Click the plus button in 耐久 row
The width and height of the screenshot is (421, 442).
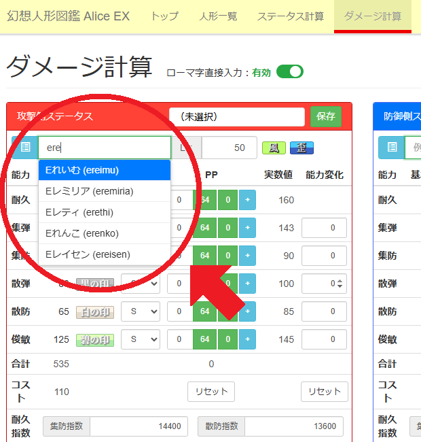pyautogui.click(x=247, y=200)
